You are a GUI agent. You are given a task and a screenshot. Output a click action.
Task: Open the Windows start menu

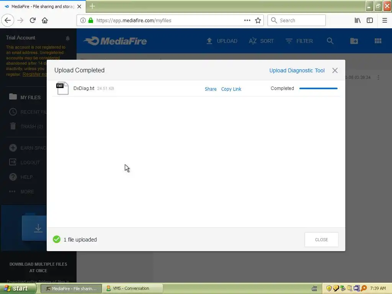click(x=18, y=288)
